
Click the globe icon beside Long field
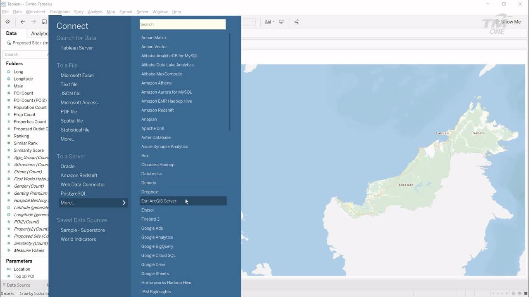point(9,72)
